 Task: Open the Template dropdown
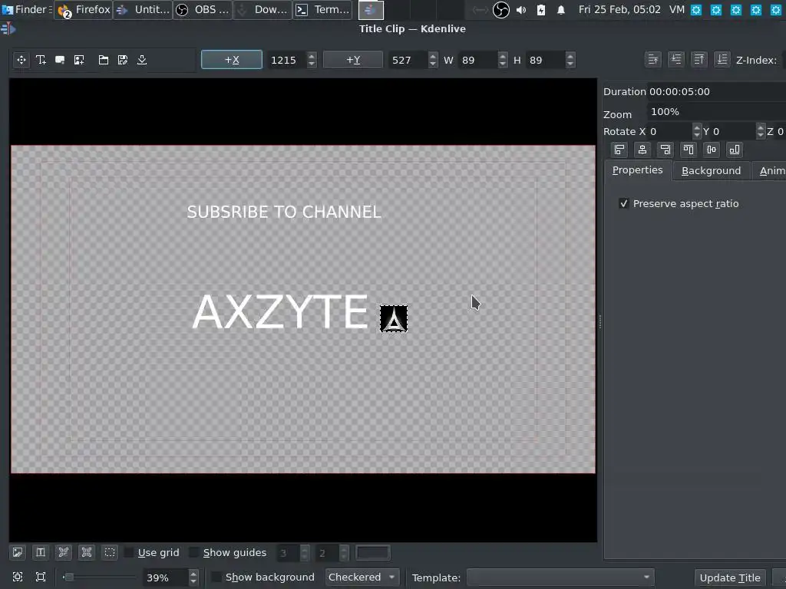tap(560, 577)
